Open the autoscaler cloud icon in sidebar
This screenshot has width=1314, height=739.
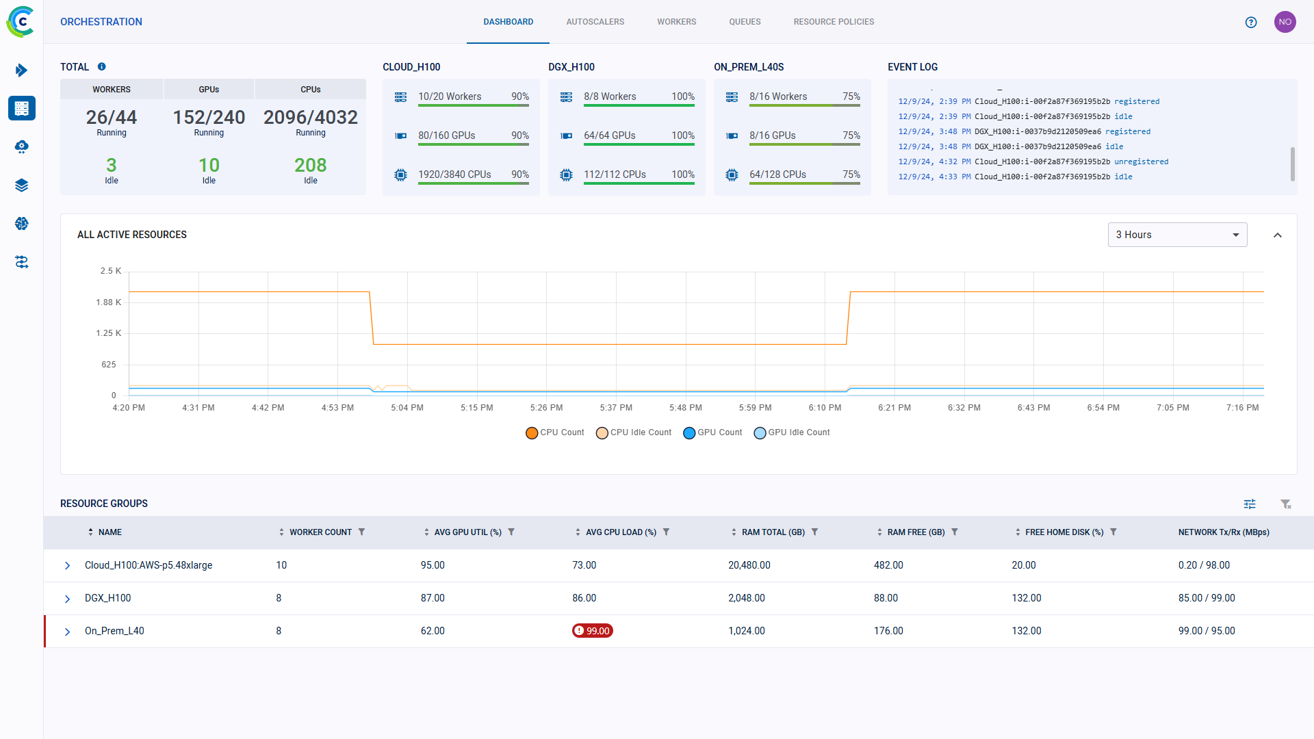tap(21, 146)
